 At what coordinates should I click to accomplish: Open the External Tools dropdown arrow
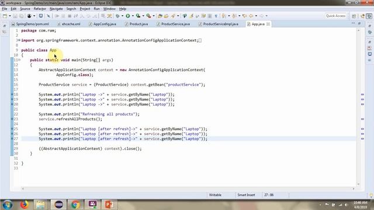tap(154, 16)
